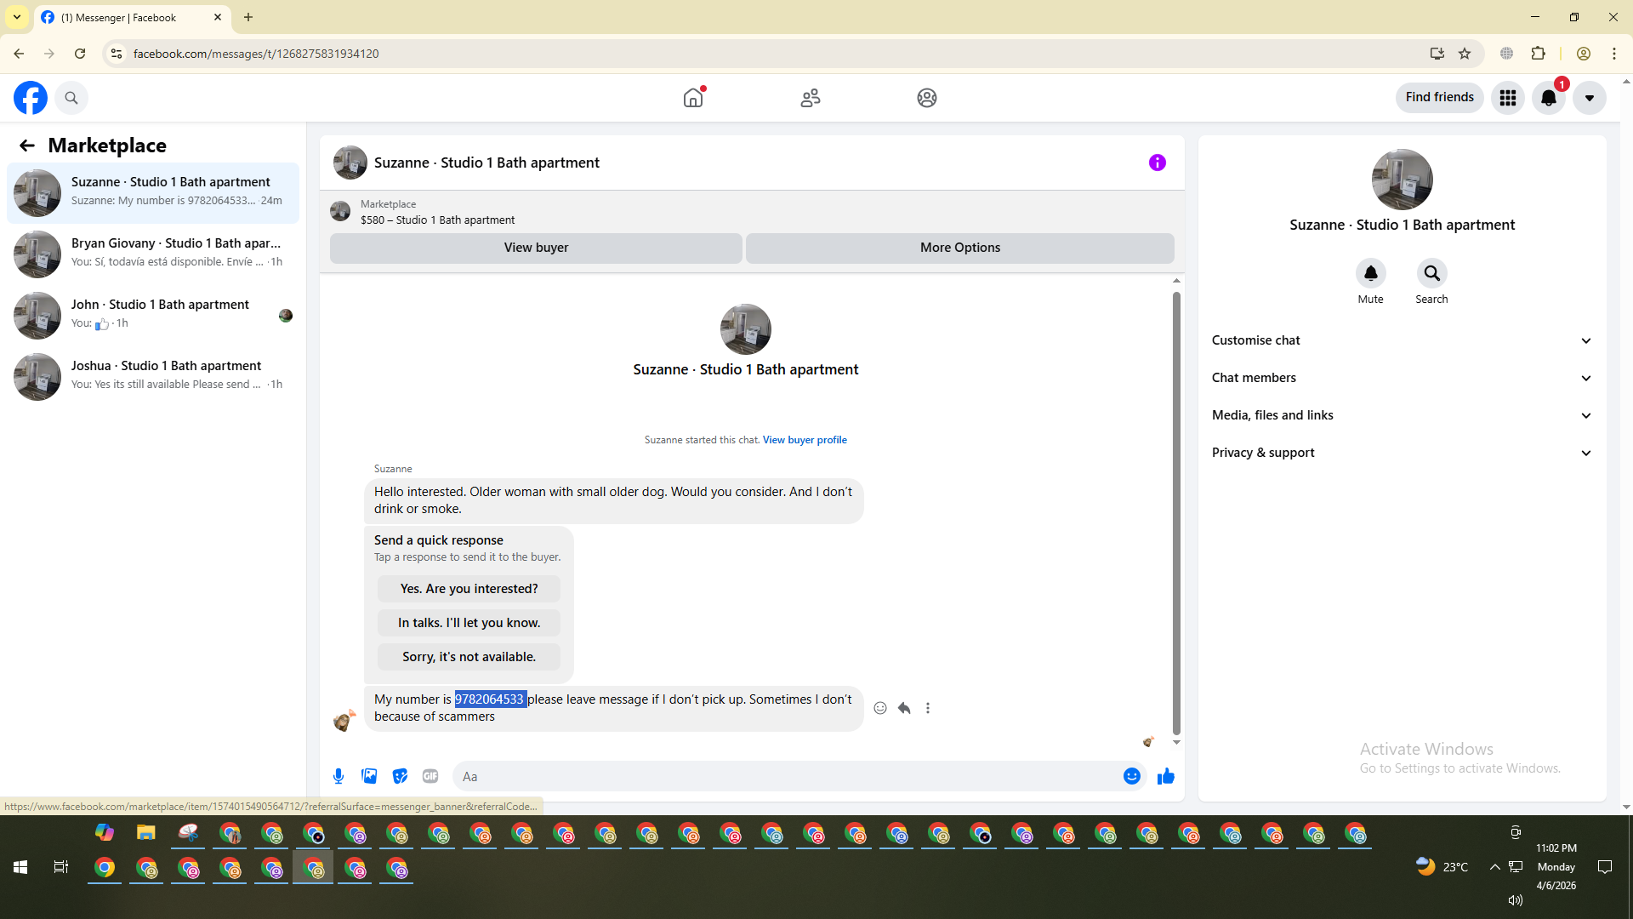React to Suzanne's phone number message
The height and width of the screenshot is (919, 1633).
click(880, 708)
